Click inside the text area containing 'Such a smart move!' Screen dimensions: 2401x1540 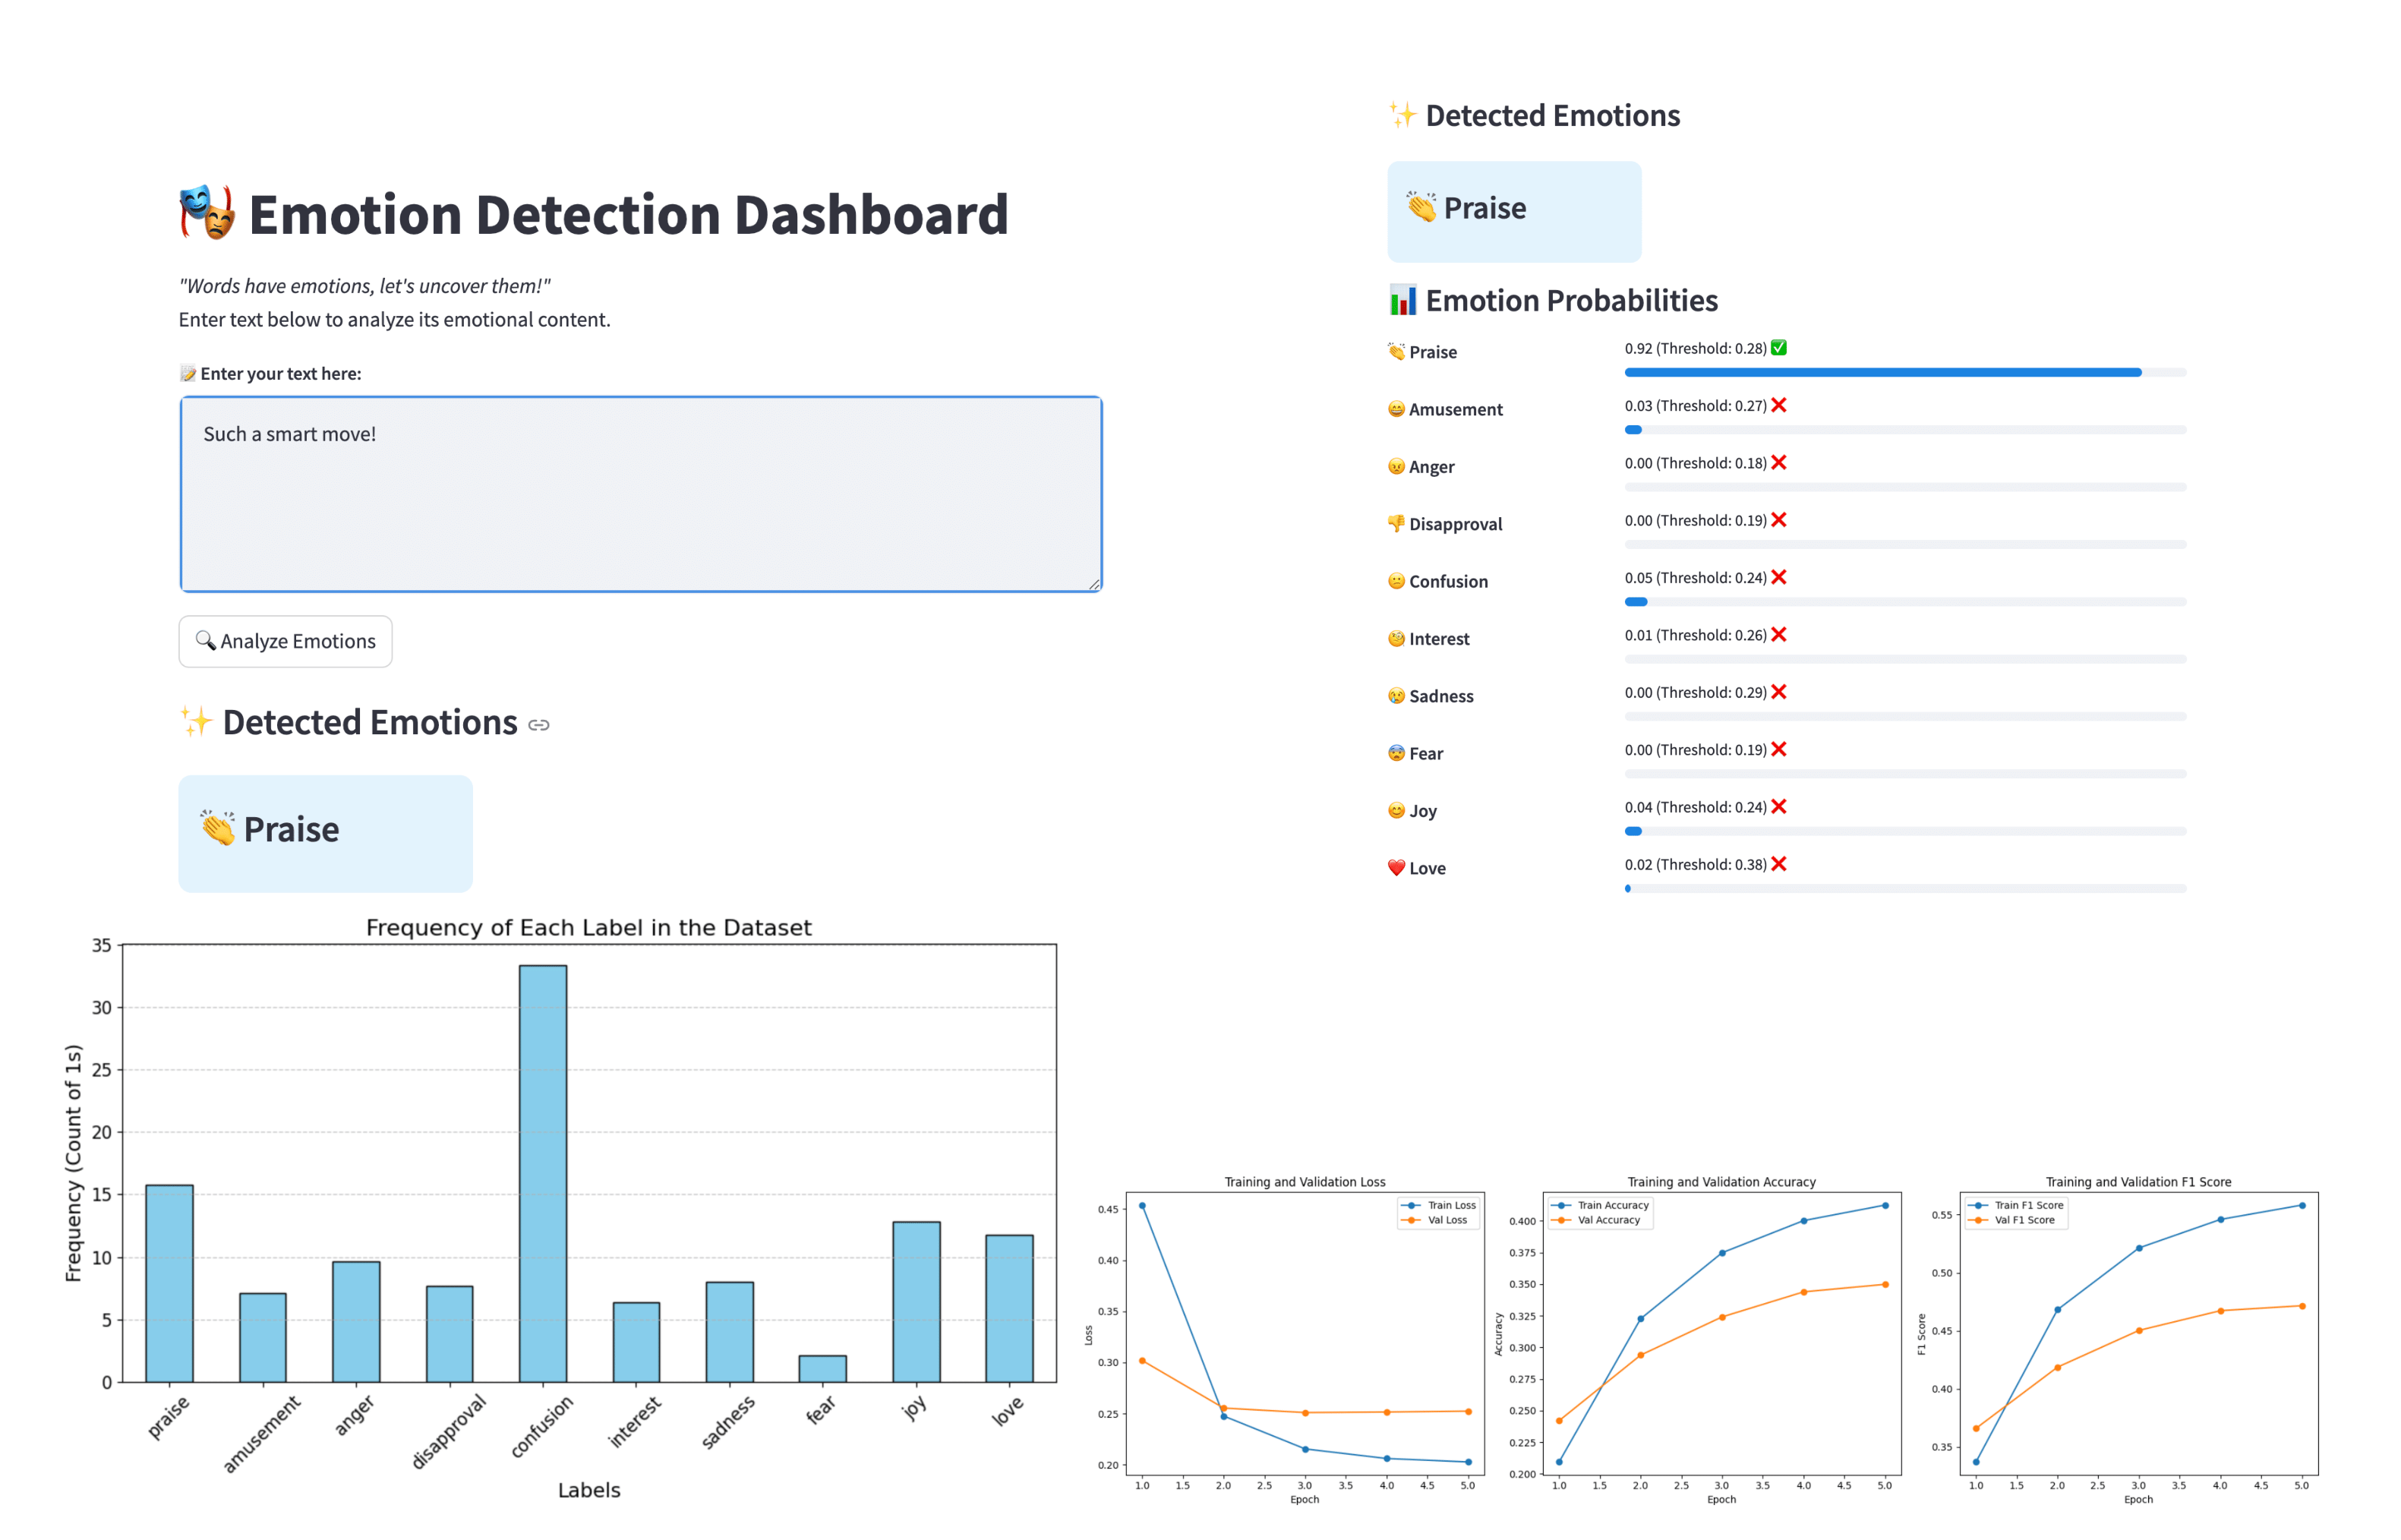[x=640, y=494]
